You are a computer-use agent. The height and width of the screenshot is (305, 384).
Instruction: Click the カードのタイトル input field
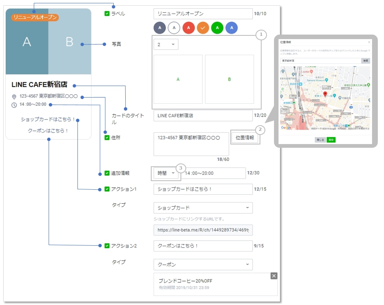[x=202, y=116]
